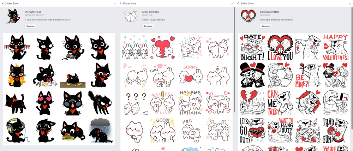
Task: Select the heart-eyed cat sticker
Action: point(45,103)
